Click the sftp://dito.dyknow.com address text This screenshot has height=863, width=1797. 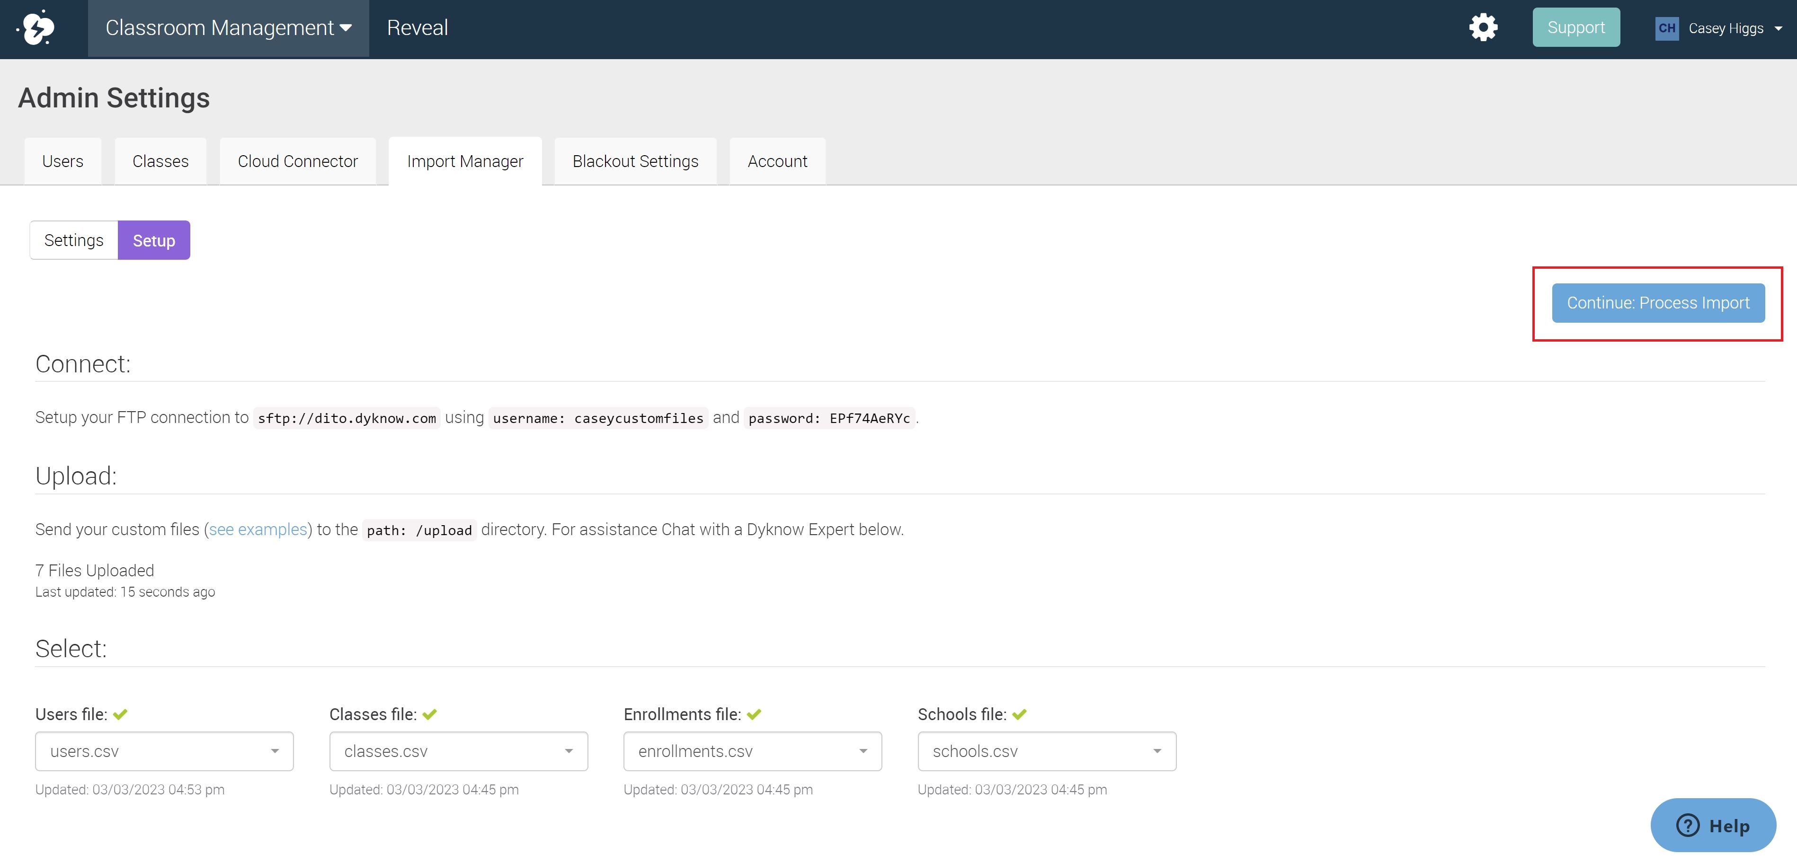point(347,418)
